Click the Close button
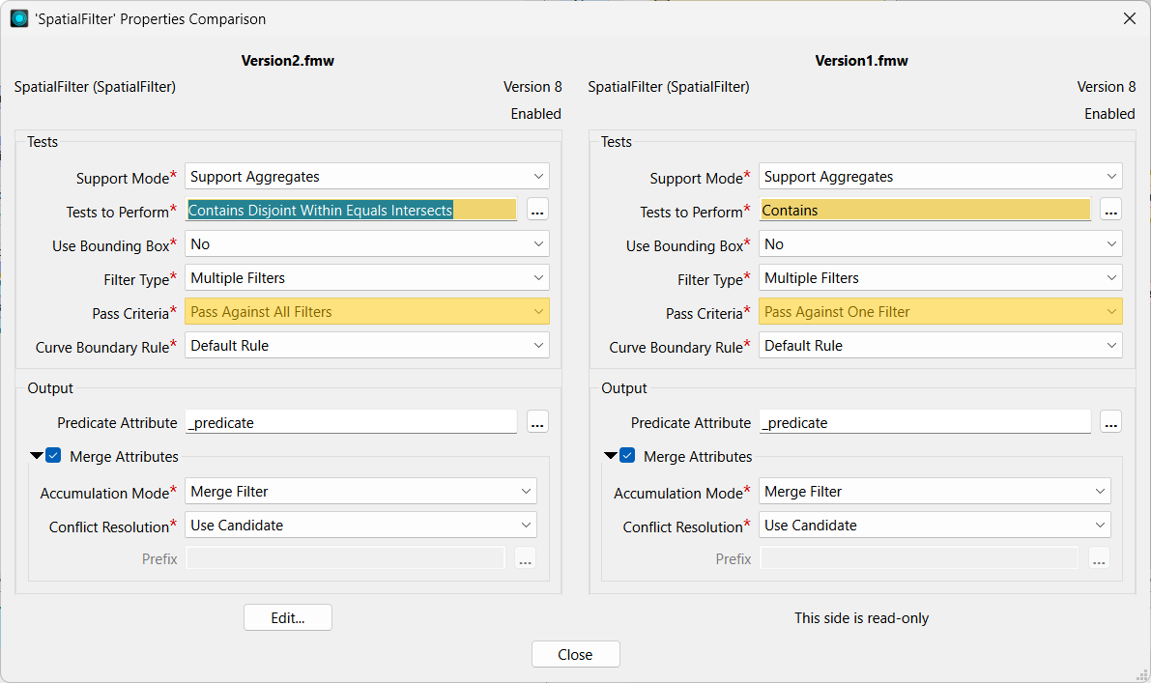Viewport: 1151px width, 683px height. coord(576,654)
